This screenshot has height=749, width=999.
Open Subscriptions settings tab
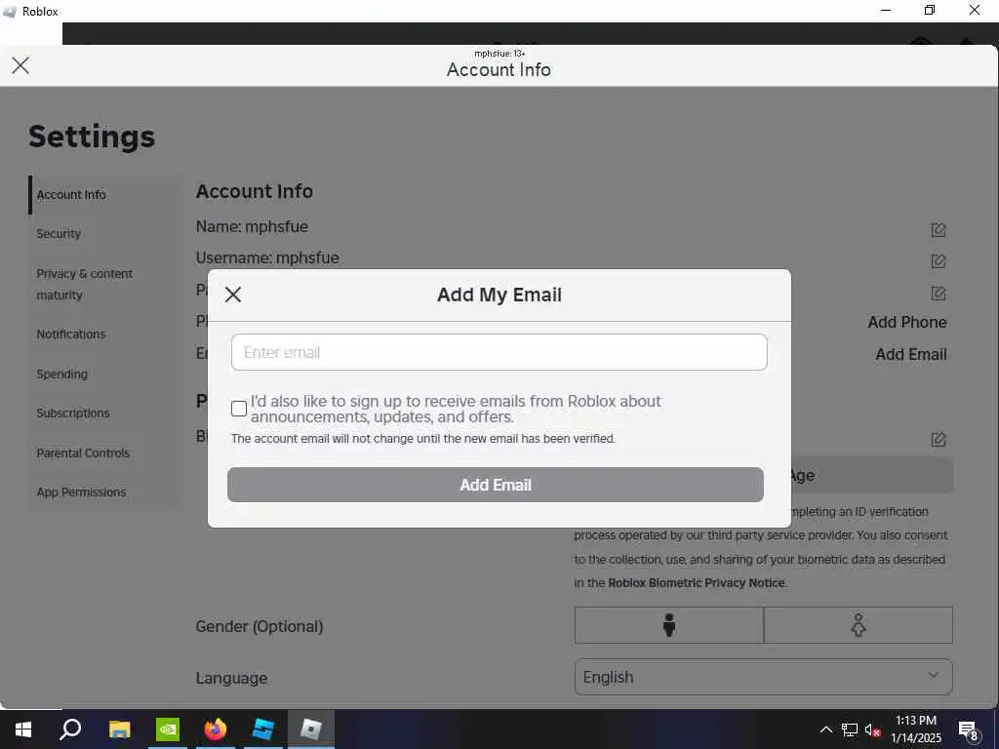point(72,413)
